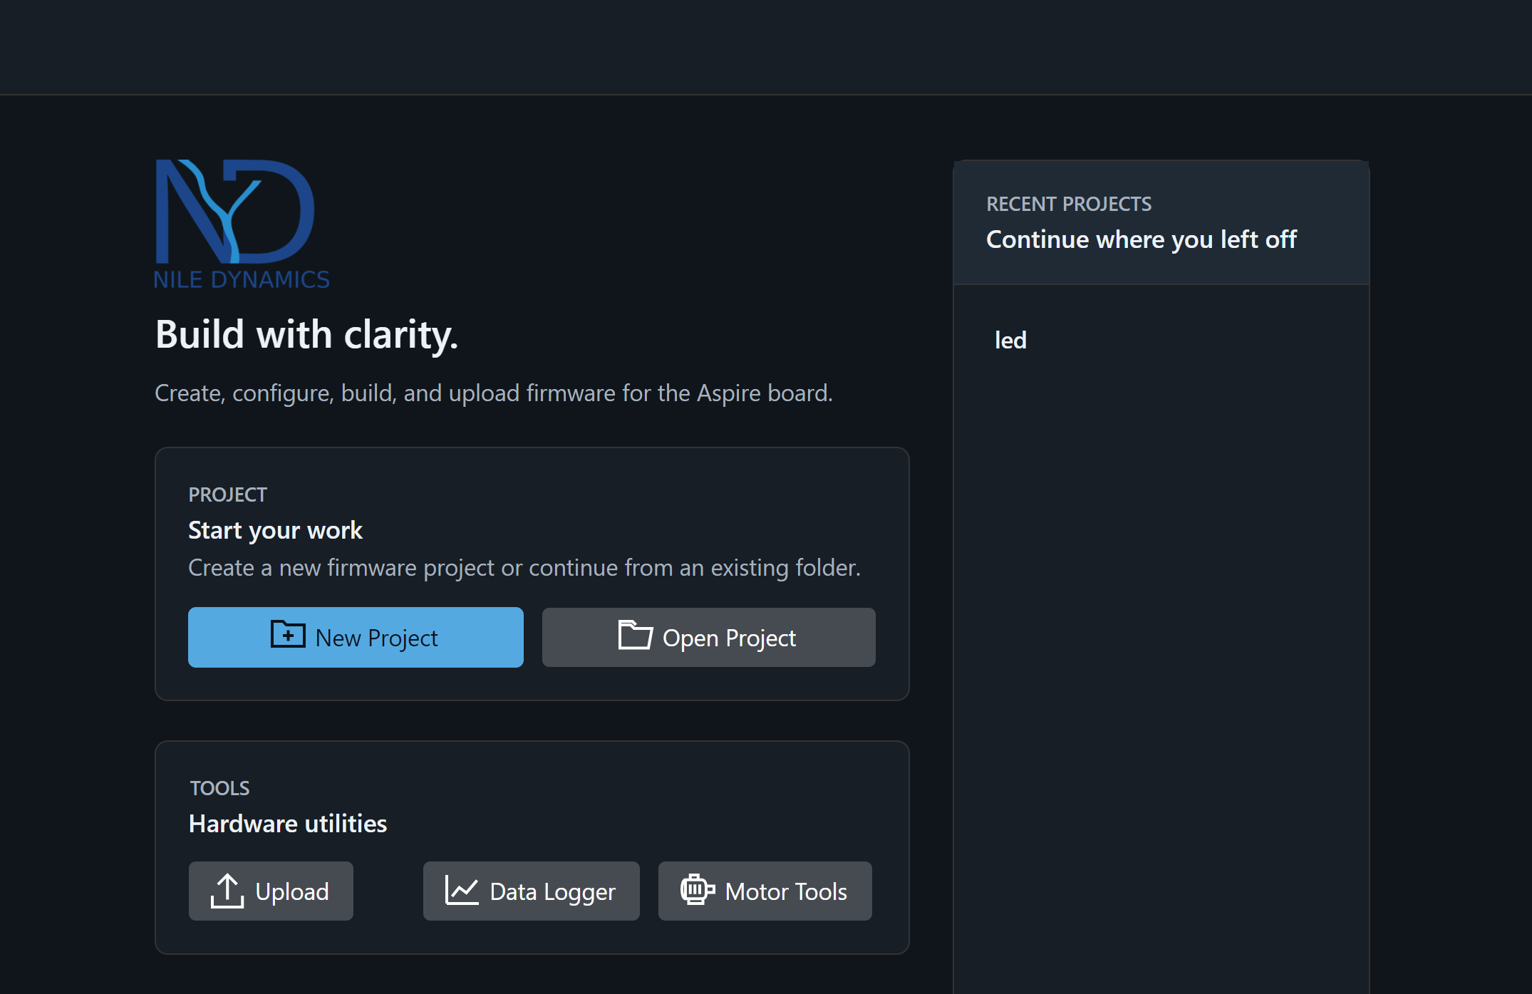Open the Upload tool
Image resolution: width=1532 pixels, height=994 pixels.
(271, 891)
